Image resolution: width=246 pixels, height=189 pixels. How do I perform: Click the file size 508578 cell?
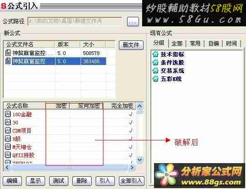[91, 53]
